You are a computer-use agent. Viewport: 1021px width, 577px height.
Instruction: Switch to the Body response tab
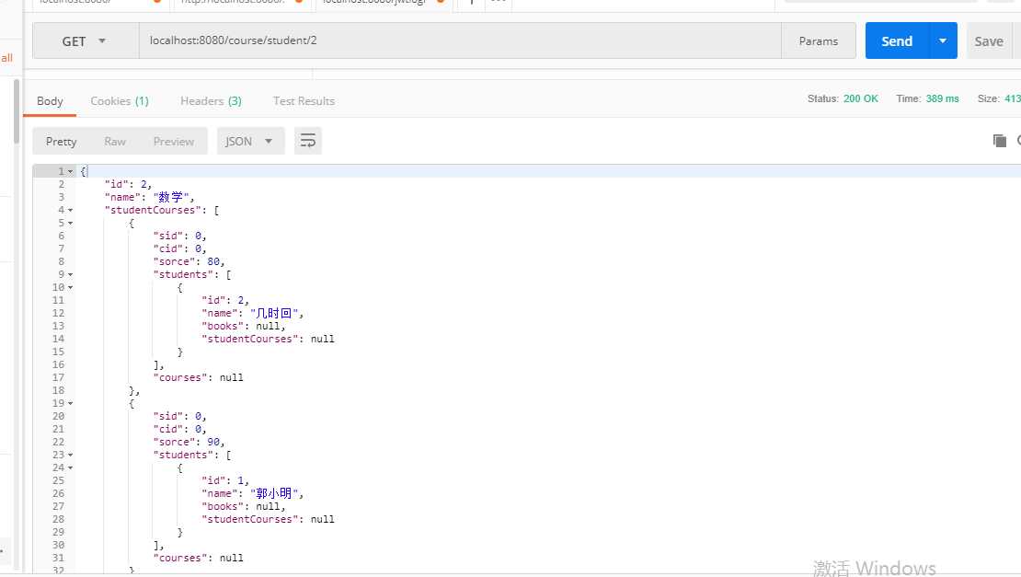pos(50,101)
